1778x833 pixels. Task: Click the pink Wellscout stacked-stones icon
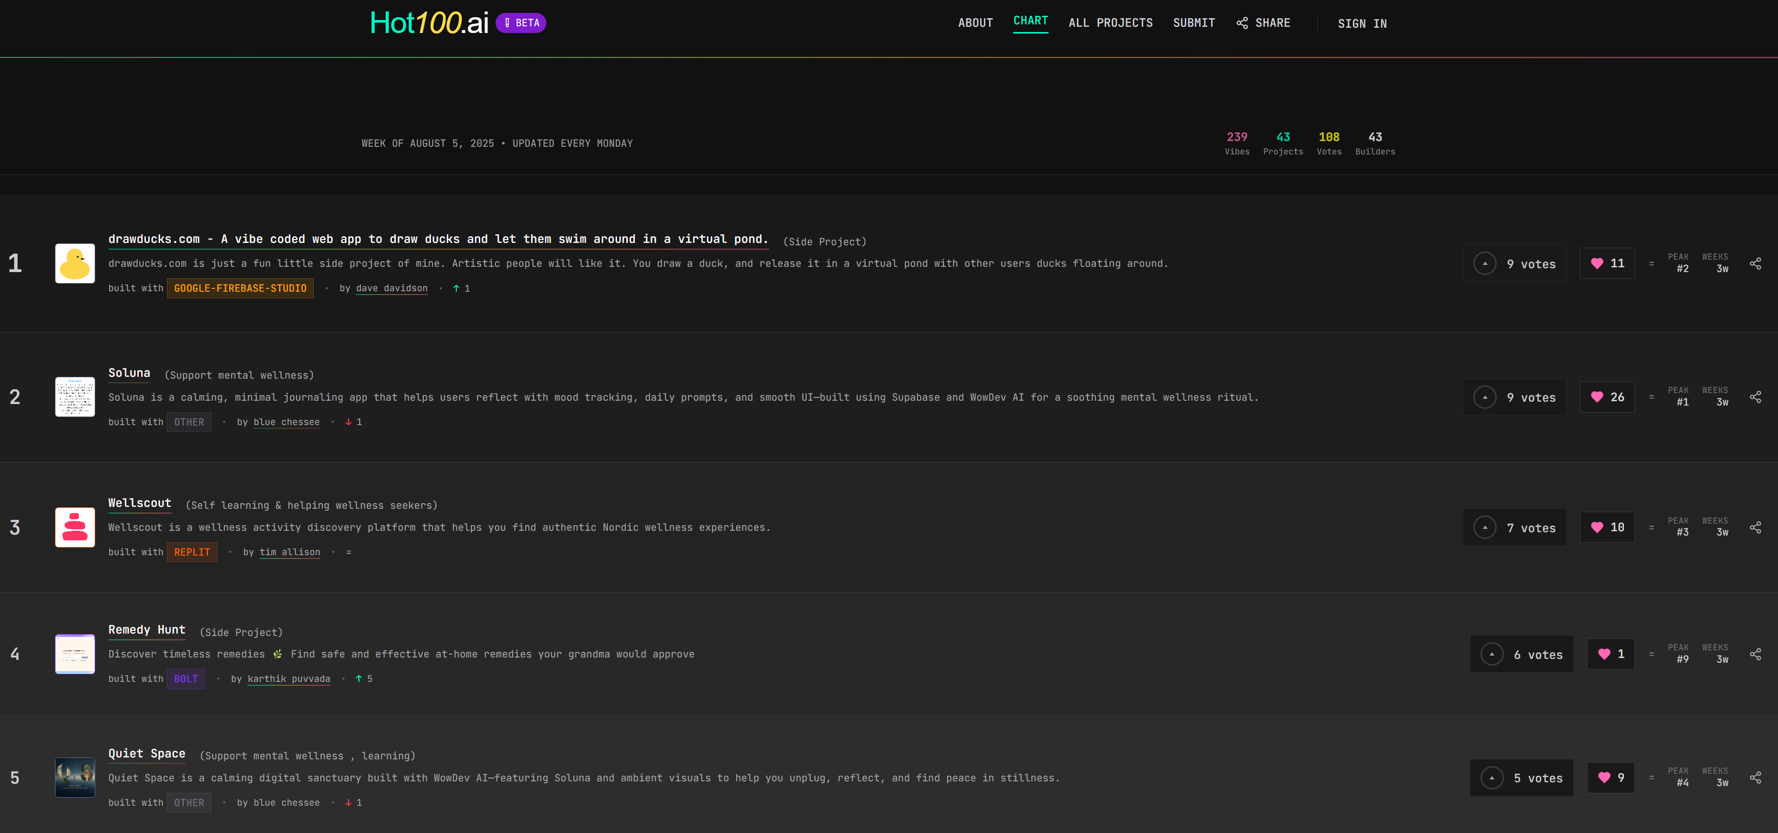point(75,527)
